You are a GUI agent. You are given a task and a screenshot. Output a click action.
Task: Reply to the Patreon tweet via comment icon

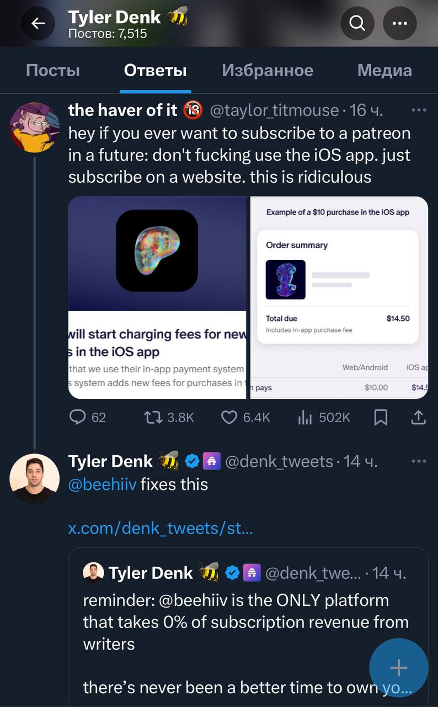78,417
